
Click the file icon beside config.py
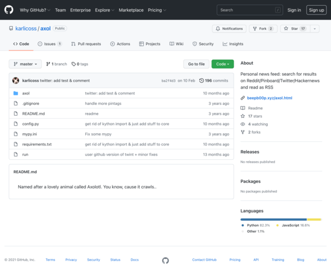[16, 123]
